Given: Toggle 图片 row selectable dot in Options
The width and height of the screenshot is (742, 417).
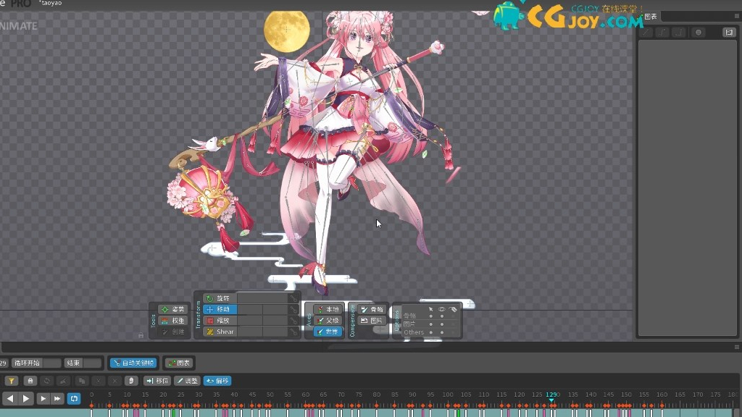Looking at the screenshot, I should (430, 324).
